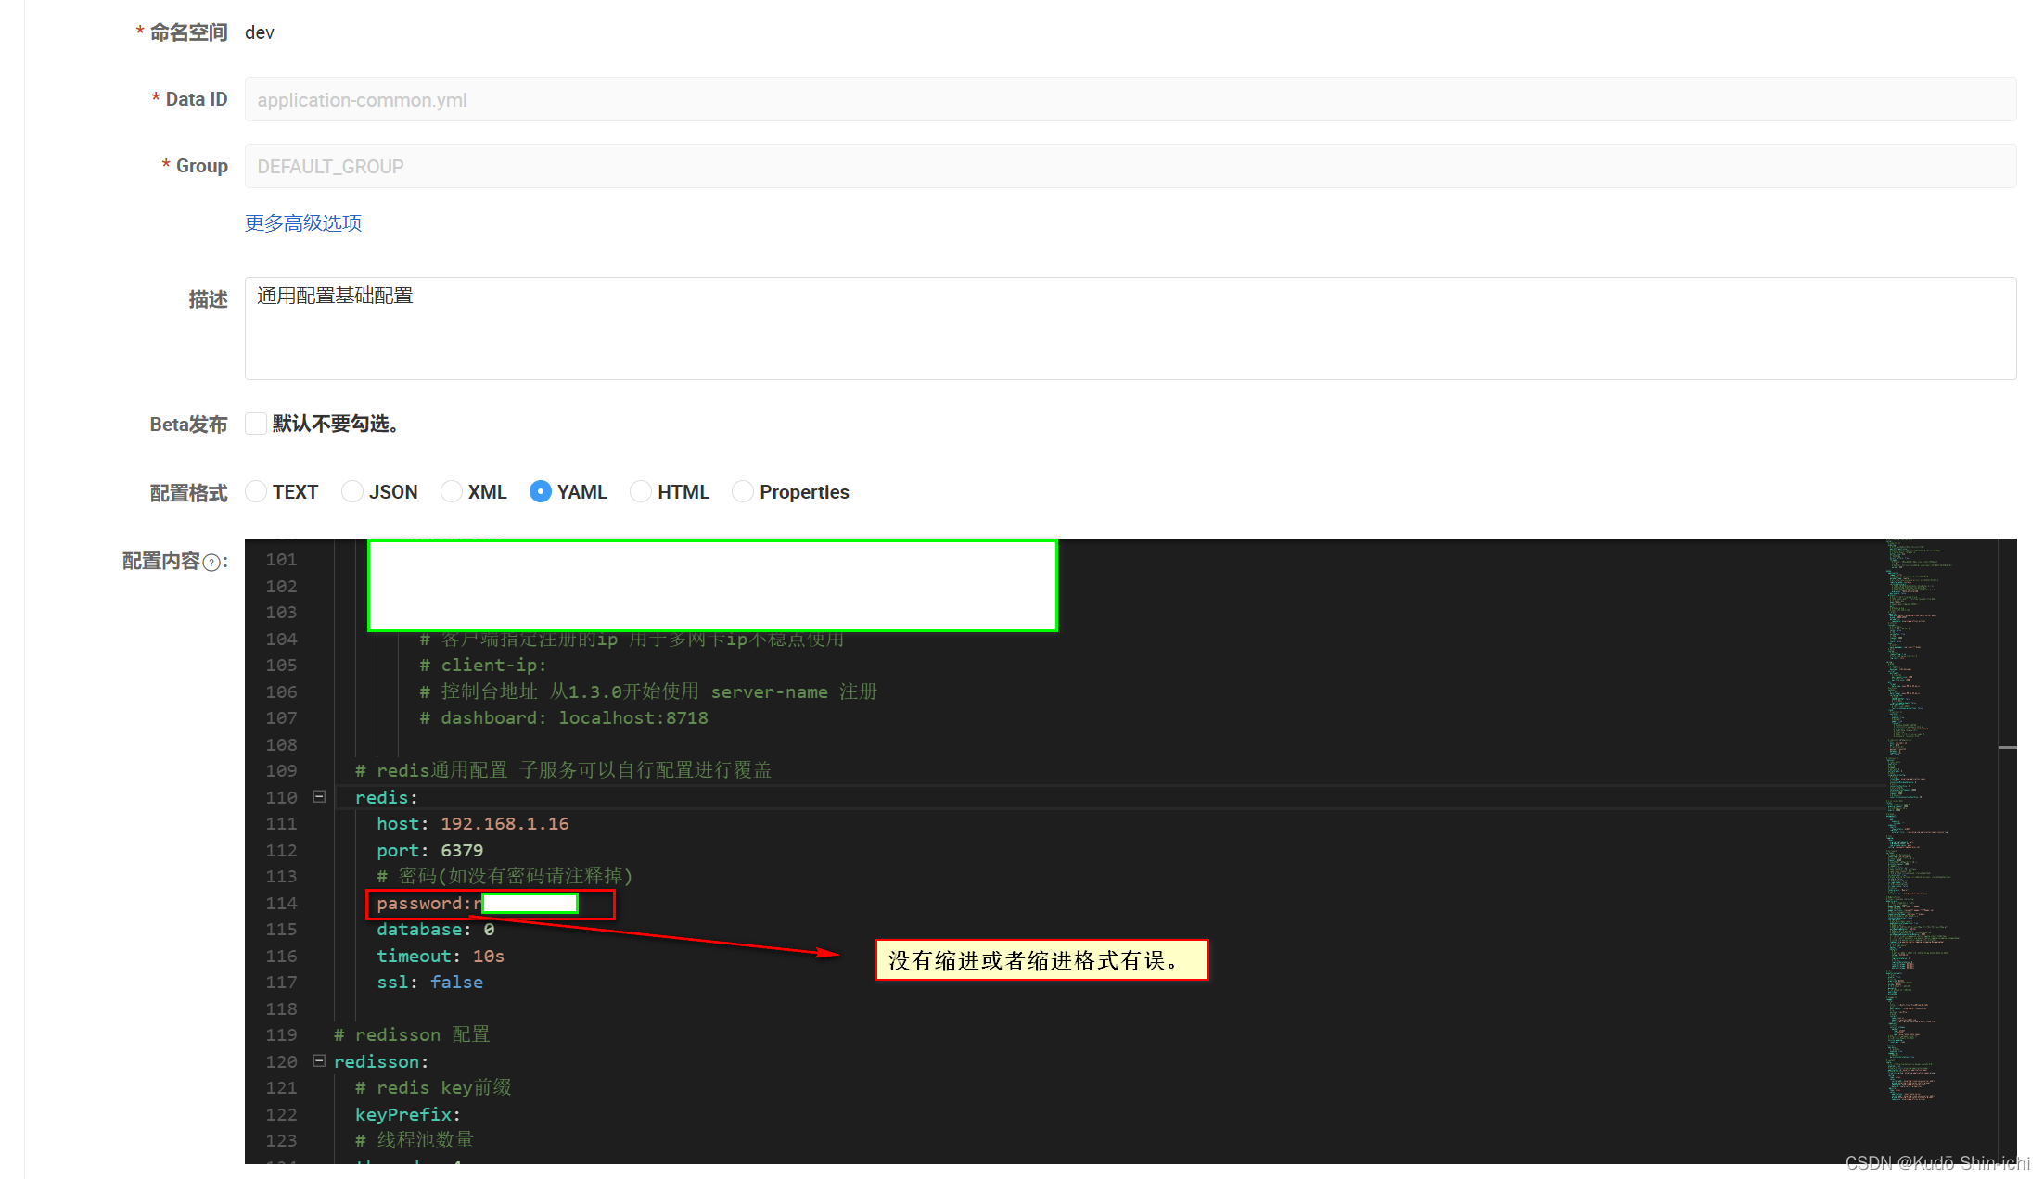
Task: Select the HTML config format
Action: 641,491
